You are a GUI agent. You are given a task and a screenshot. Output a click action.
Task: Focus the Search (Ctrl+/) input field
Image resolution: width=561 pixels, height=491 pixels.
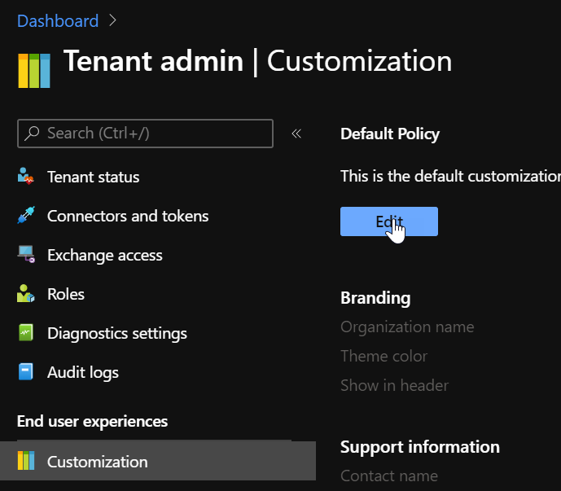[x=155, y=134]
